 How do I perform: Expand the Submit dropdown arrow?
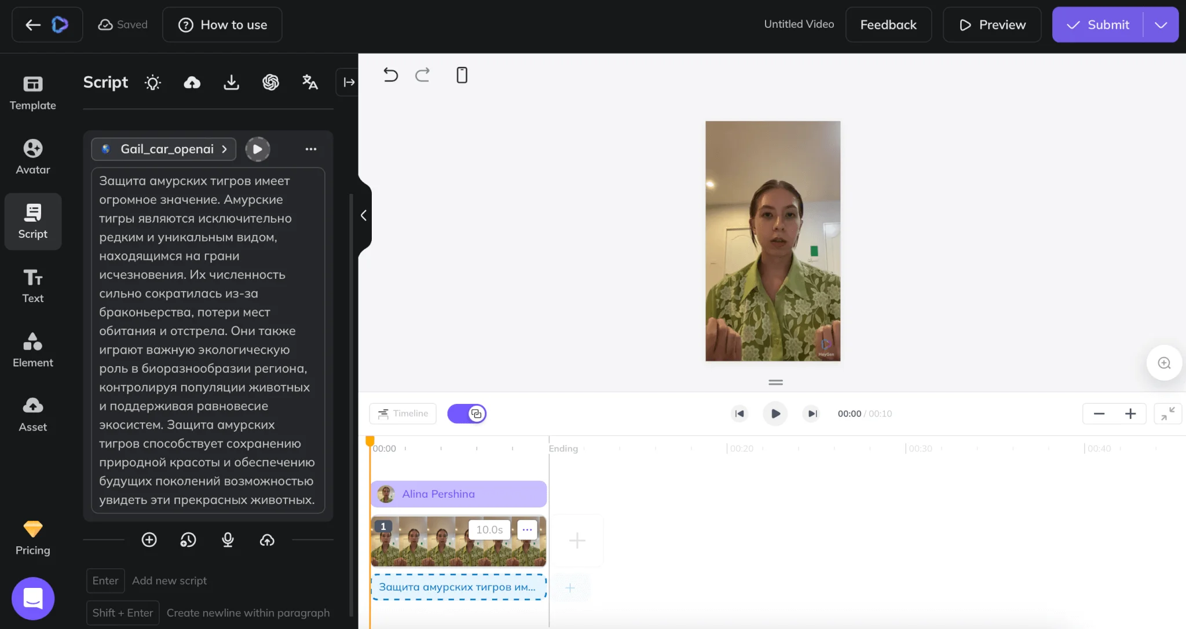click(1161, 25)
